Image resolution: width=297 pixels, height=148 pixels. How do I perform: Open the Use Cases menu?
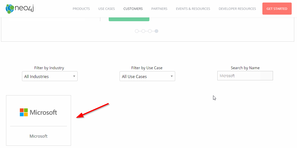click(106, 9)
